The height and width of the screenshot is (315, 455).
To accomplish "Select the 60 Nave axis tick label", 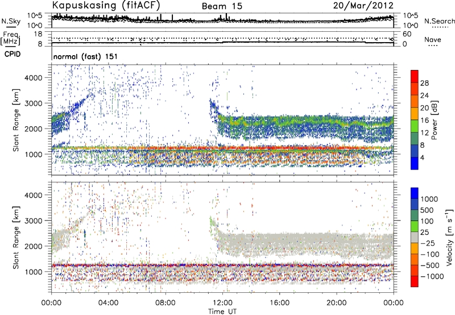I will click(x=407, y=34).
